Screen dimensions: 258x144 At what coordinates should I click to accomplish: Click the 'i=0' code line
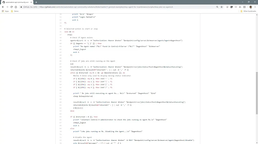tap(72, 64)
